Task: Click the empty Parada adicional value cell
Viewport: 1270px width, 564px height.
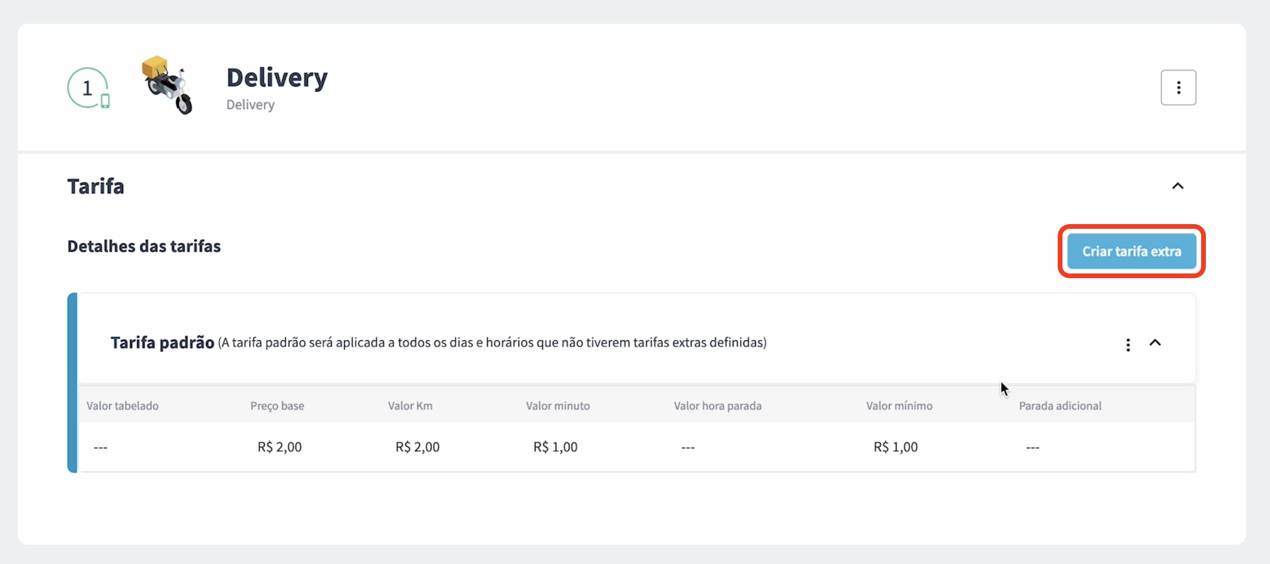Action: (x=1033, y=448)
